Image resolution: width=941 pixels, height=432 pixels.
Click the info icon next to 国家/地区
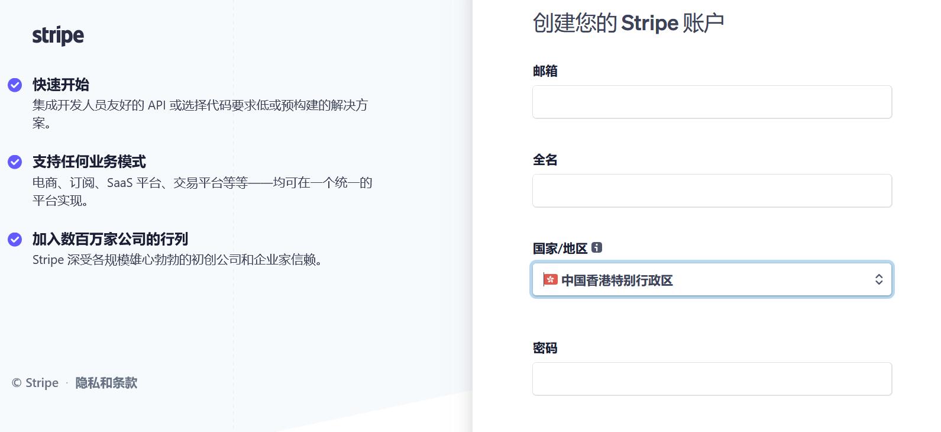597,248
